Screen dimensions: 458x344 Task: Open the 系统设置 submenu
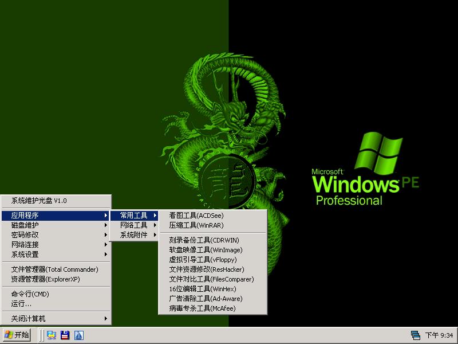(56, 254)
